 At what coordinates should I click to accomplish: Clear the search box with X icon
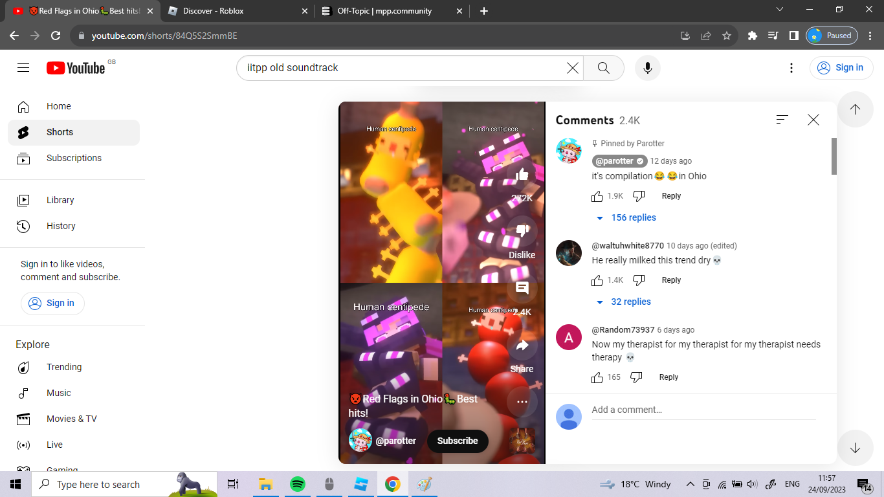point(573,68)
